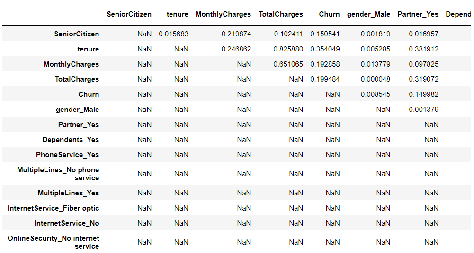Screen dimensions: 474x253
Task: Click the TotalCharges column header
Action: pos(280,14)
